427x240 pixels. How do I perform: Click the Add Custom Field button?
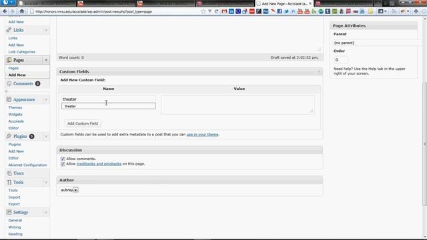83,123
